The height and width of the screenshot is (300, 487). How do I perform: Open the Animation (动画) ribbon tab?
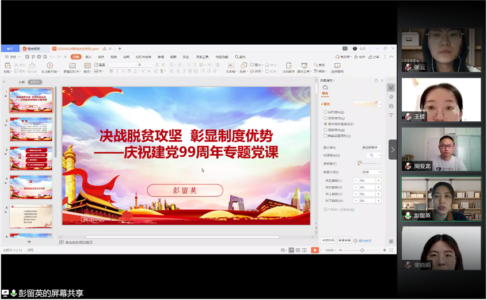click(126, 57)
